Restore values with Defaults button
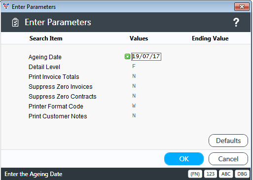 point(228,141)
